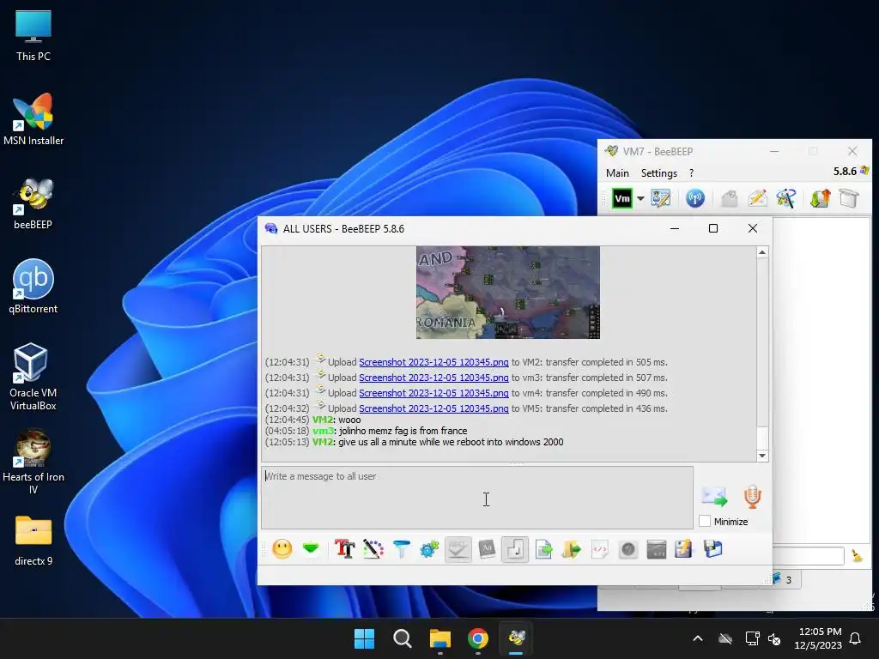This screenshot has height=659, width=879.
Task: Open file transfers up/down arrows icon
Action: point(820,198)
